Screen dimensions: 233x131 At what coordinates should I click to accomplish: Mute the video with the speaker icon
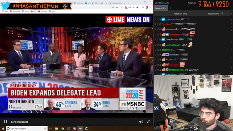pos(141,122)
